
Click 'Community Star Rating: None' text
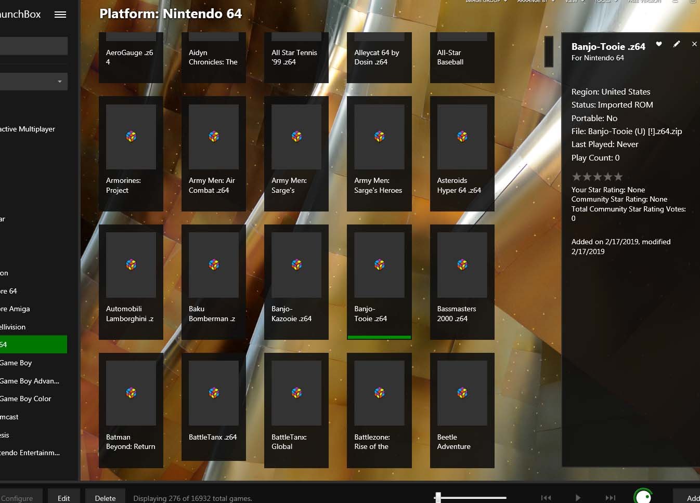pyautogui.click(x=619, y=199)
